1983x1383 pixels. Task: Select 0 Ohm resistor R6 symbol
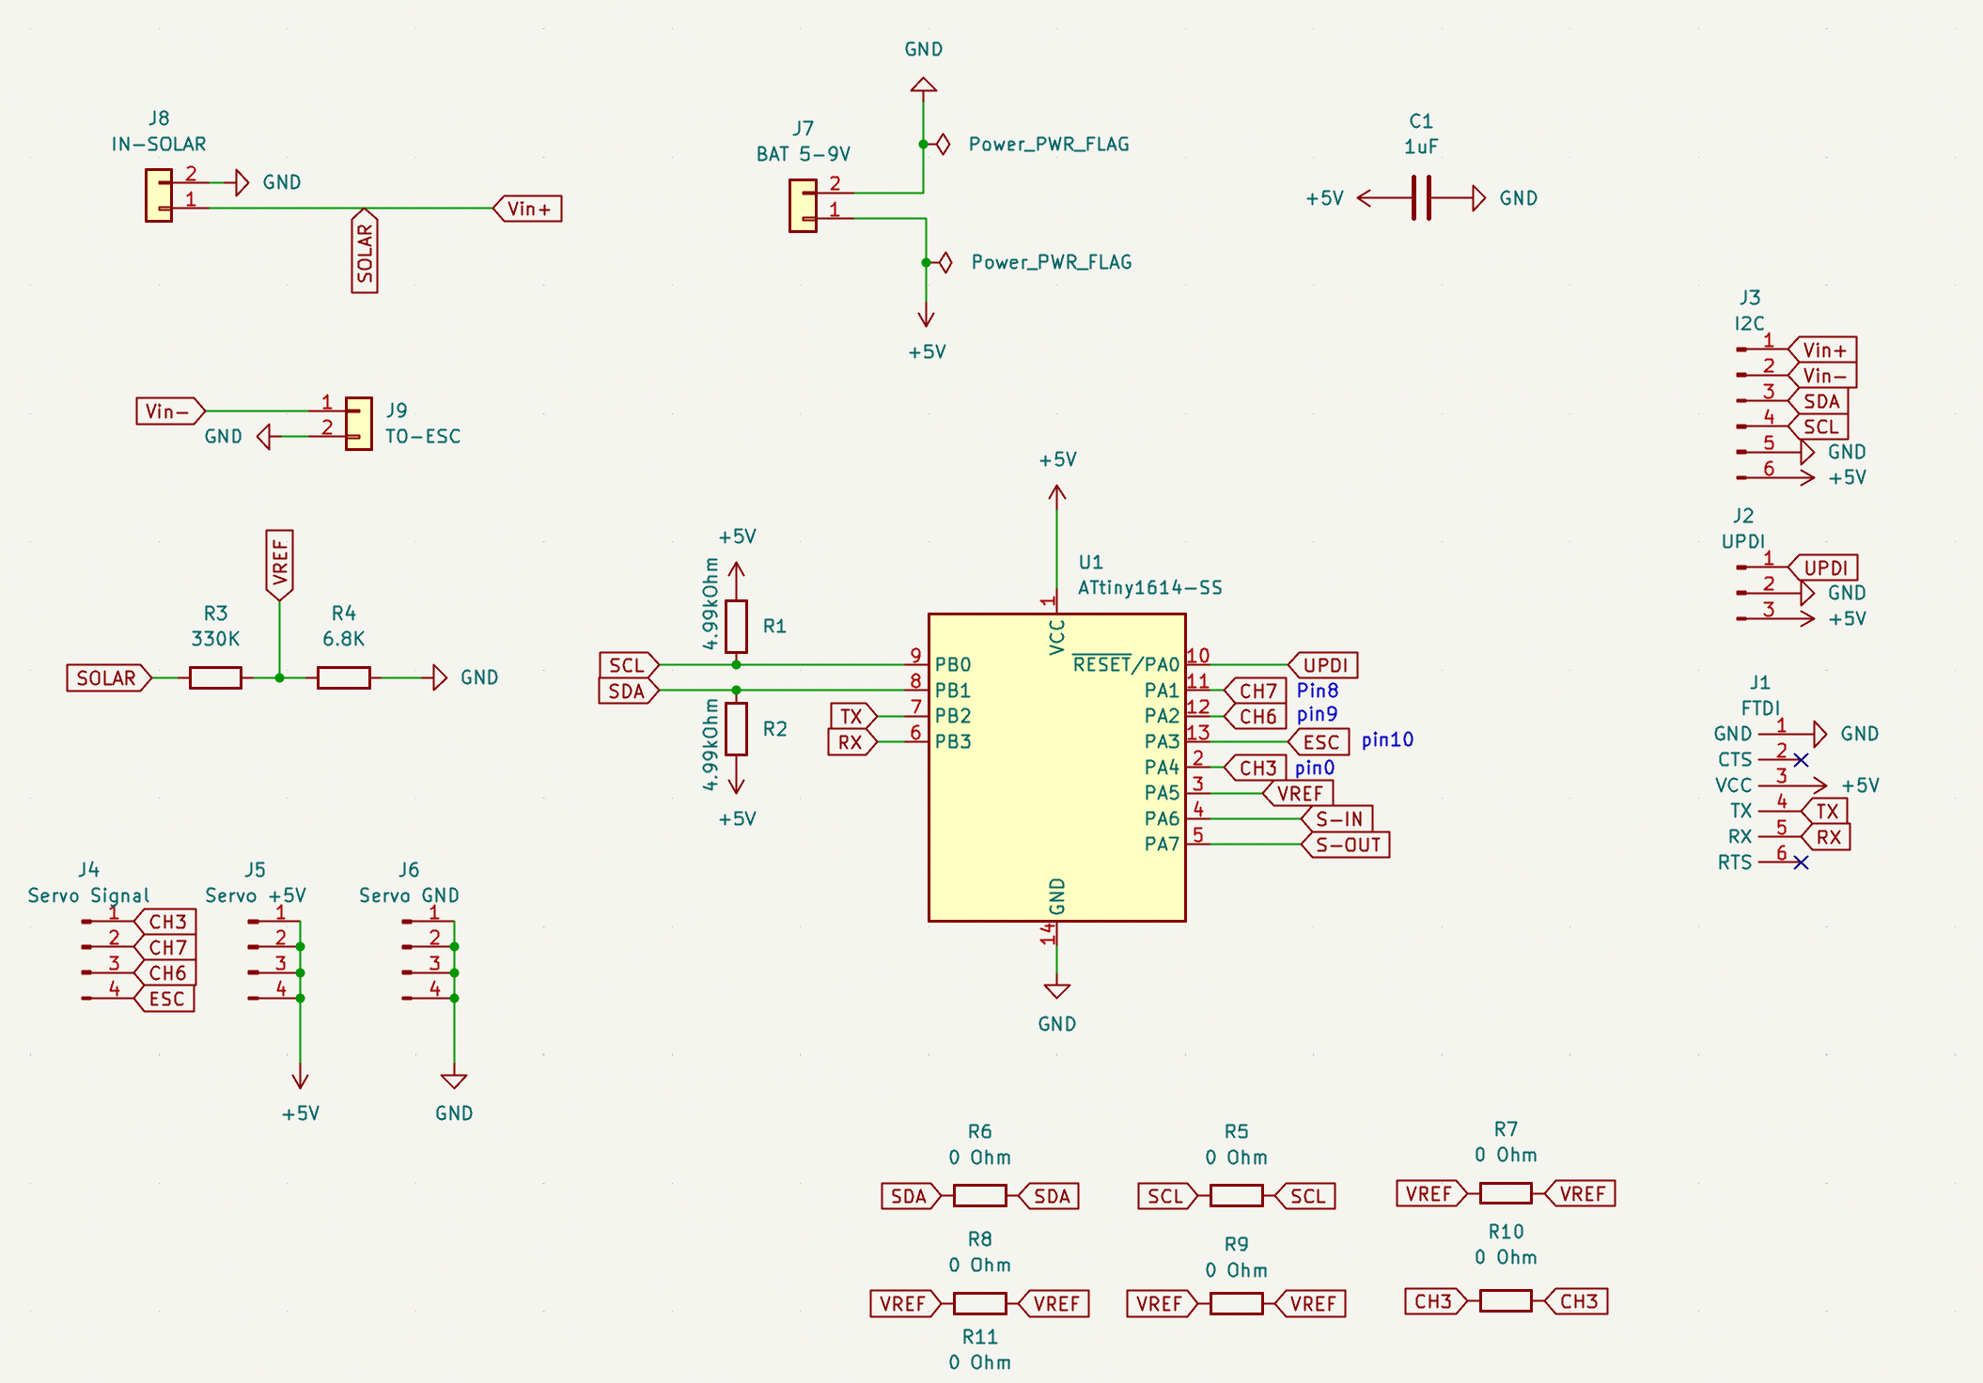[979, 1196]
